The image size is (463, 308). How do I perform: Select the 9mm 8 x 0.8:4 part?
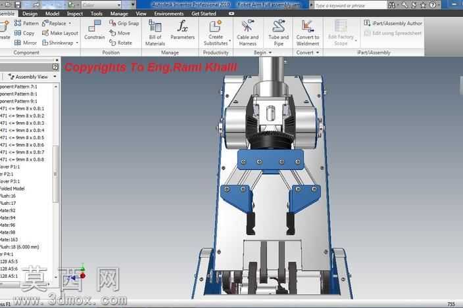22,130
